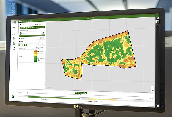172x117 pixels.
Task: Click the timeline slider handle on the left
Action: tap(27, 93)
